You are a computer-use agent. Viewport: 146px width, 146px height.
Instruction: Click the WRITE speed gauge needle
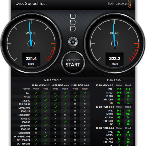pos(30,33)
